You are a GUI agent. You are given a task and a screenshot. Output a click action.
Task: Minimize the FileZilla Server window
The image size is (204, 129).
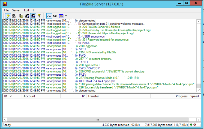tap(179, 3)
